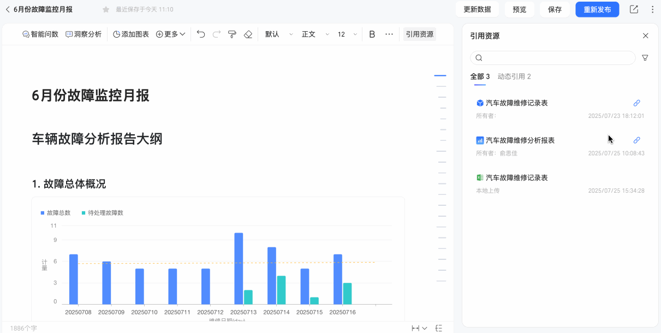Click link icon for 汽车故障维修分析报表
661x333 pixels.
636,140
